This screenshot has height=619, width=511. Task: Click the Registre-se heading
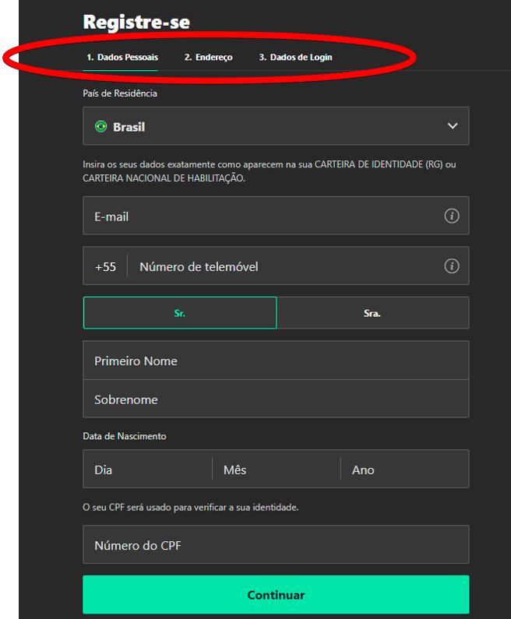coord(136,22)
